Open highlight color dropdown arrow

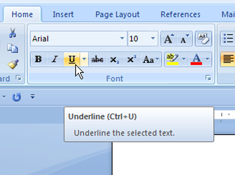[x=184, y=59]
